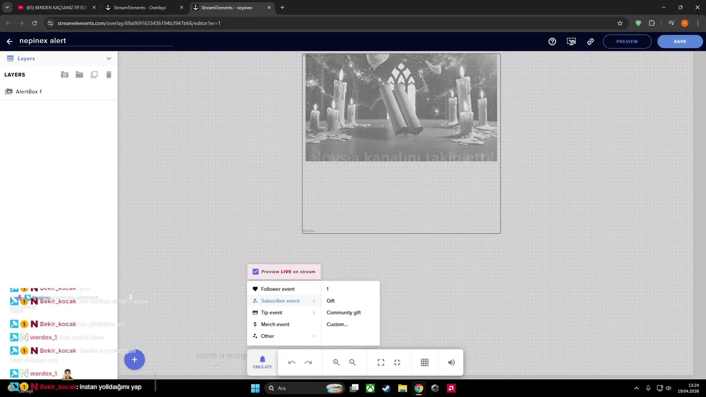Switch to the StreamElements - Overlays tab
Viewport: 706px width, 397px height.
145,8
